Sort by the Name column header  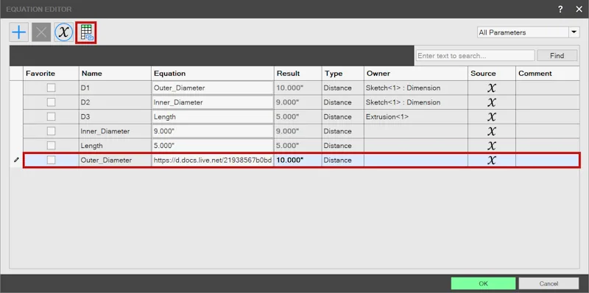(116, 74)
